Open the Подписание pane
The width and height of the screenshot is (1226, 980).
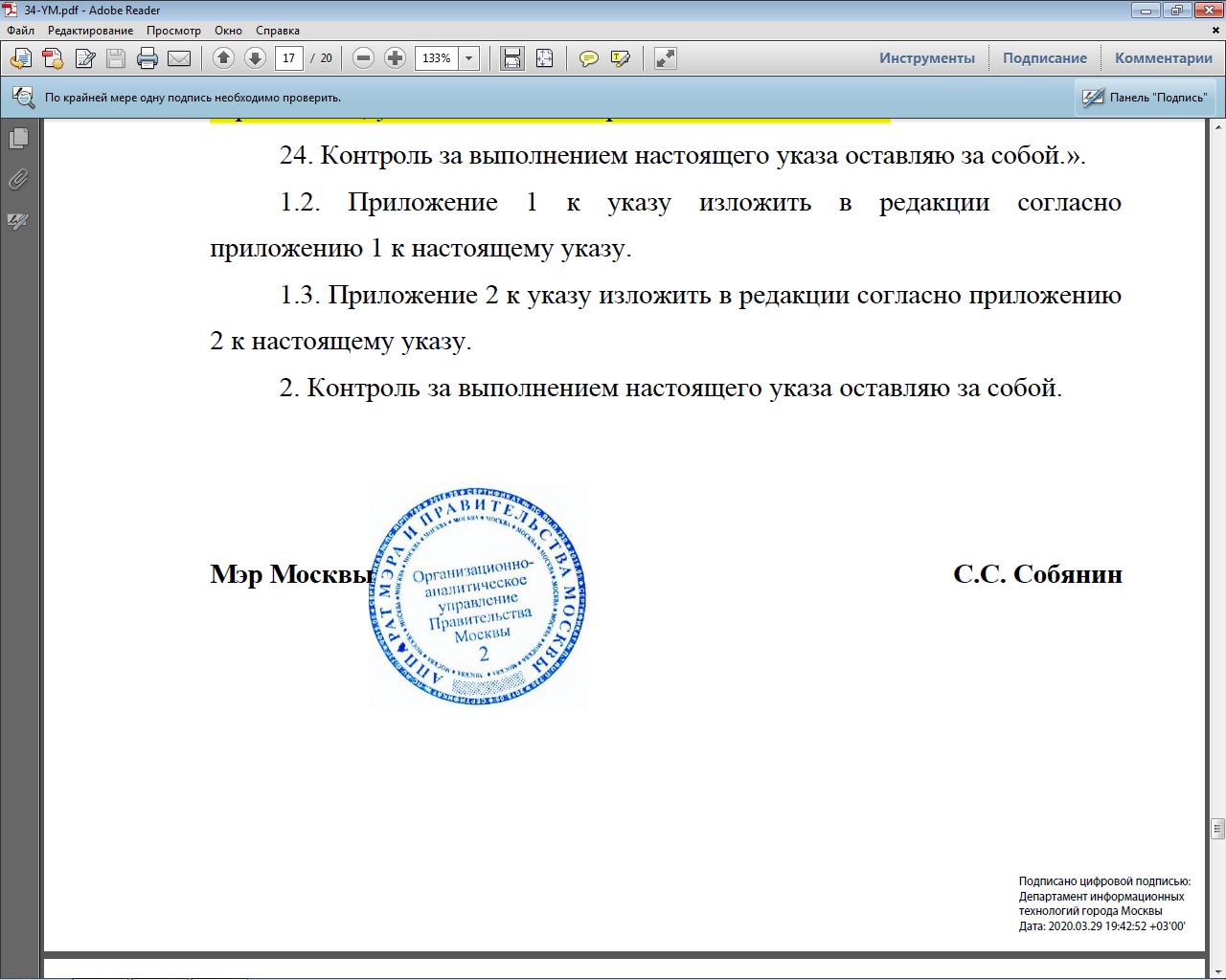coord(1045,58)
